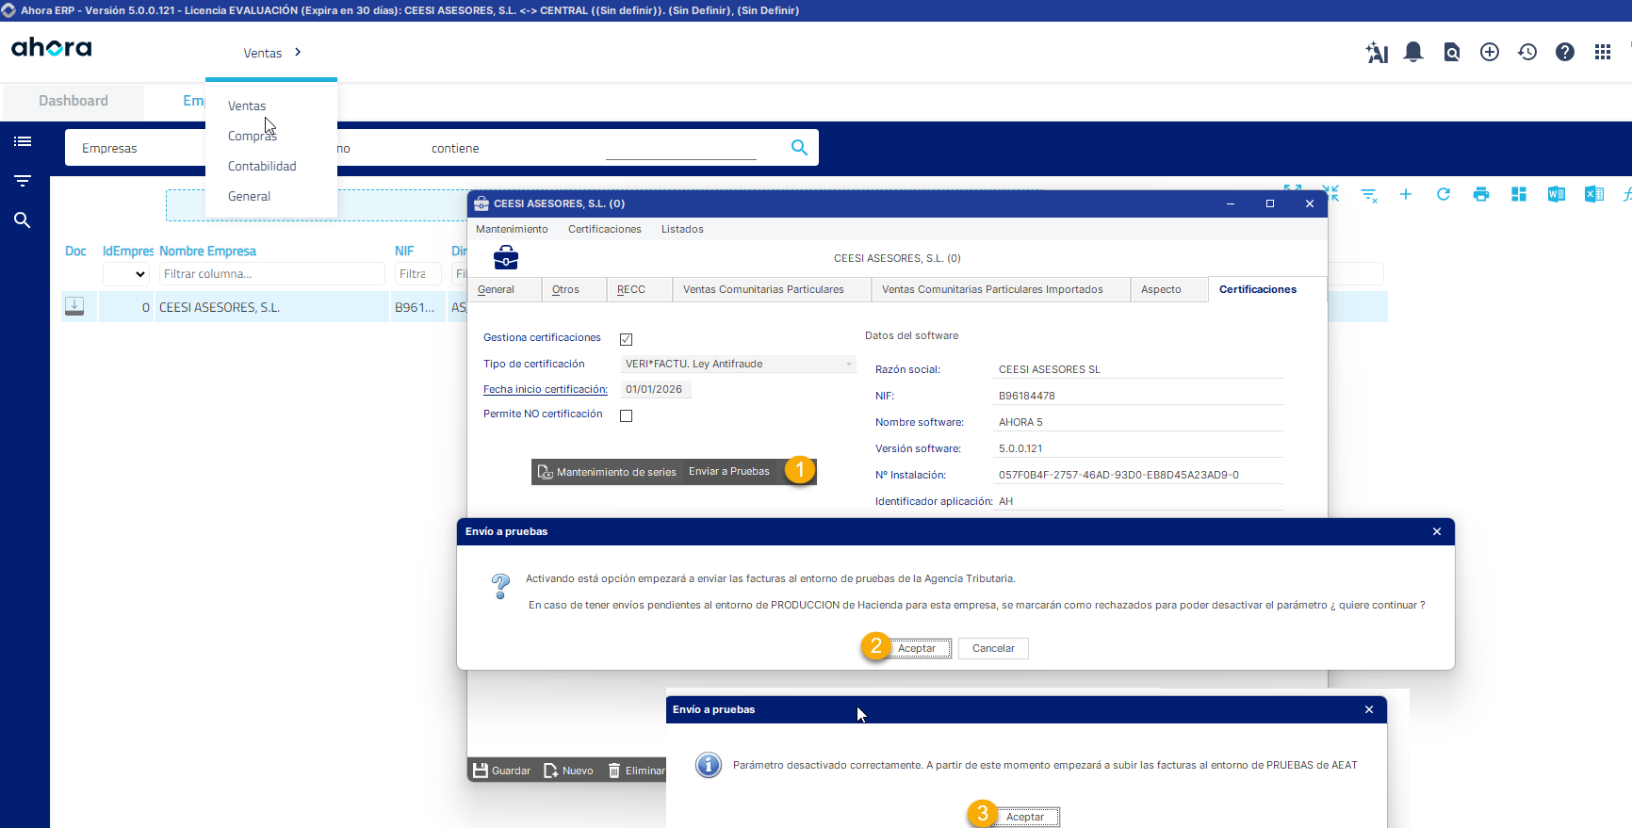1632x828 pixels.
Task: Click the info icon in confirmation dialog
Action: tap(709, 765)
